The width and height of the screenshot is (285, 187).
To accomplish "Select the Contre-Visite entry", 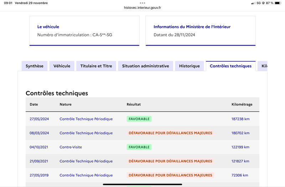I will tap(71, 147).
